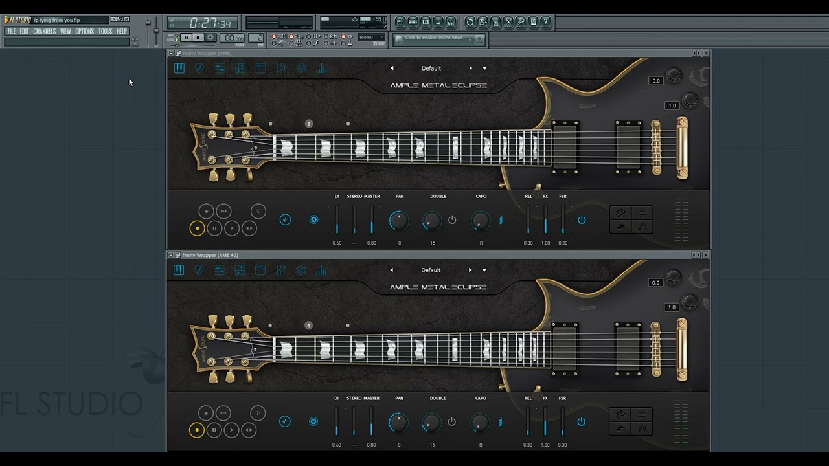Pause playback with transport pause button
Viewport: 829px width, 466px height.
[x=186, y=38]
